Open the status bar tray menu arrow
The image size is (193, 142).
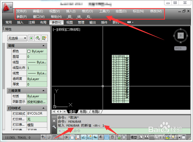pos(179,137)
